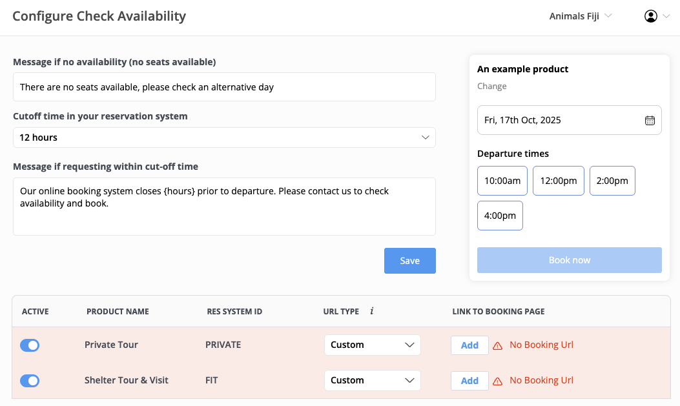Add booking URL for Private Tour
This screenshot has height=406, width=680.
point(469,345)
